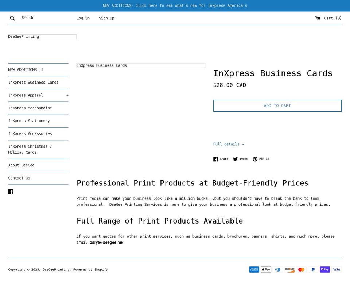The image size is (350, 281).
Task: Pin it on Pinterest
Action: (261, 159)
